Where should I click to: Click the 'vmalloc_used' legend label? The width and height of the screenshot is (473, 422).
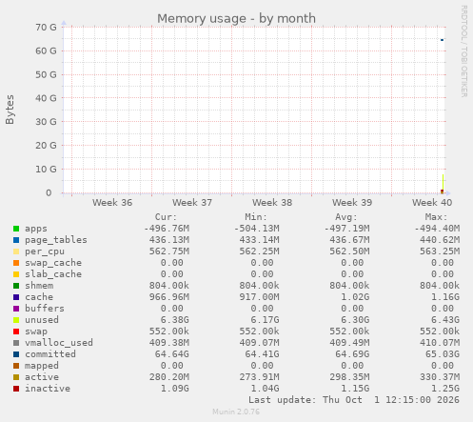(x=59, y=343)
